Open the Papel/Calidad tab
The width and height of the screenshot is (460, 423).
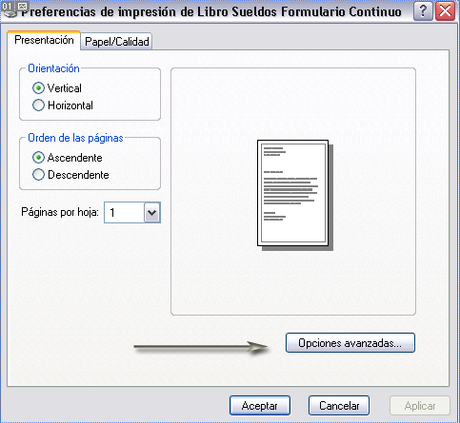point(117,42)
